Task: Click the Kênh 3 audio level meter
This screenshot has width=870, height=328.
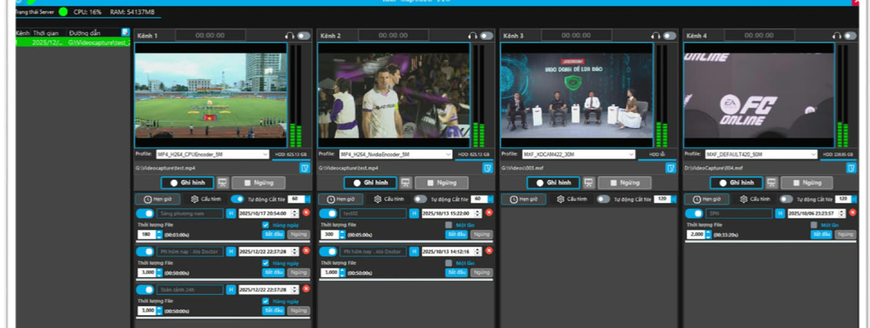Action: click(x=661, y=96)
